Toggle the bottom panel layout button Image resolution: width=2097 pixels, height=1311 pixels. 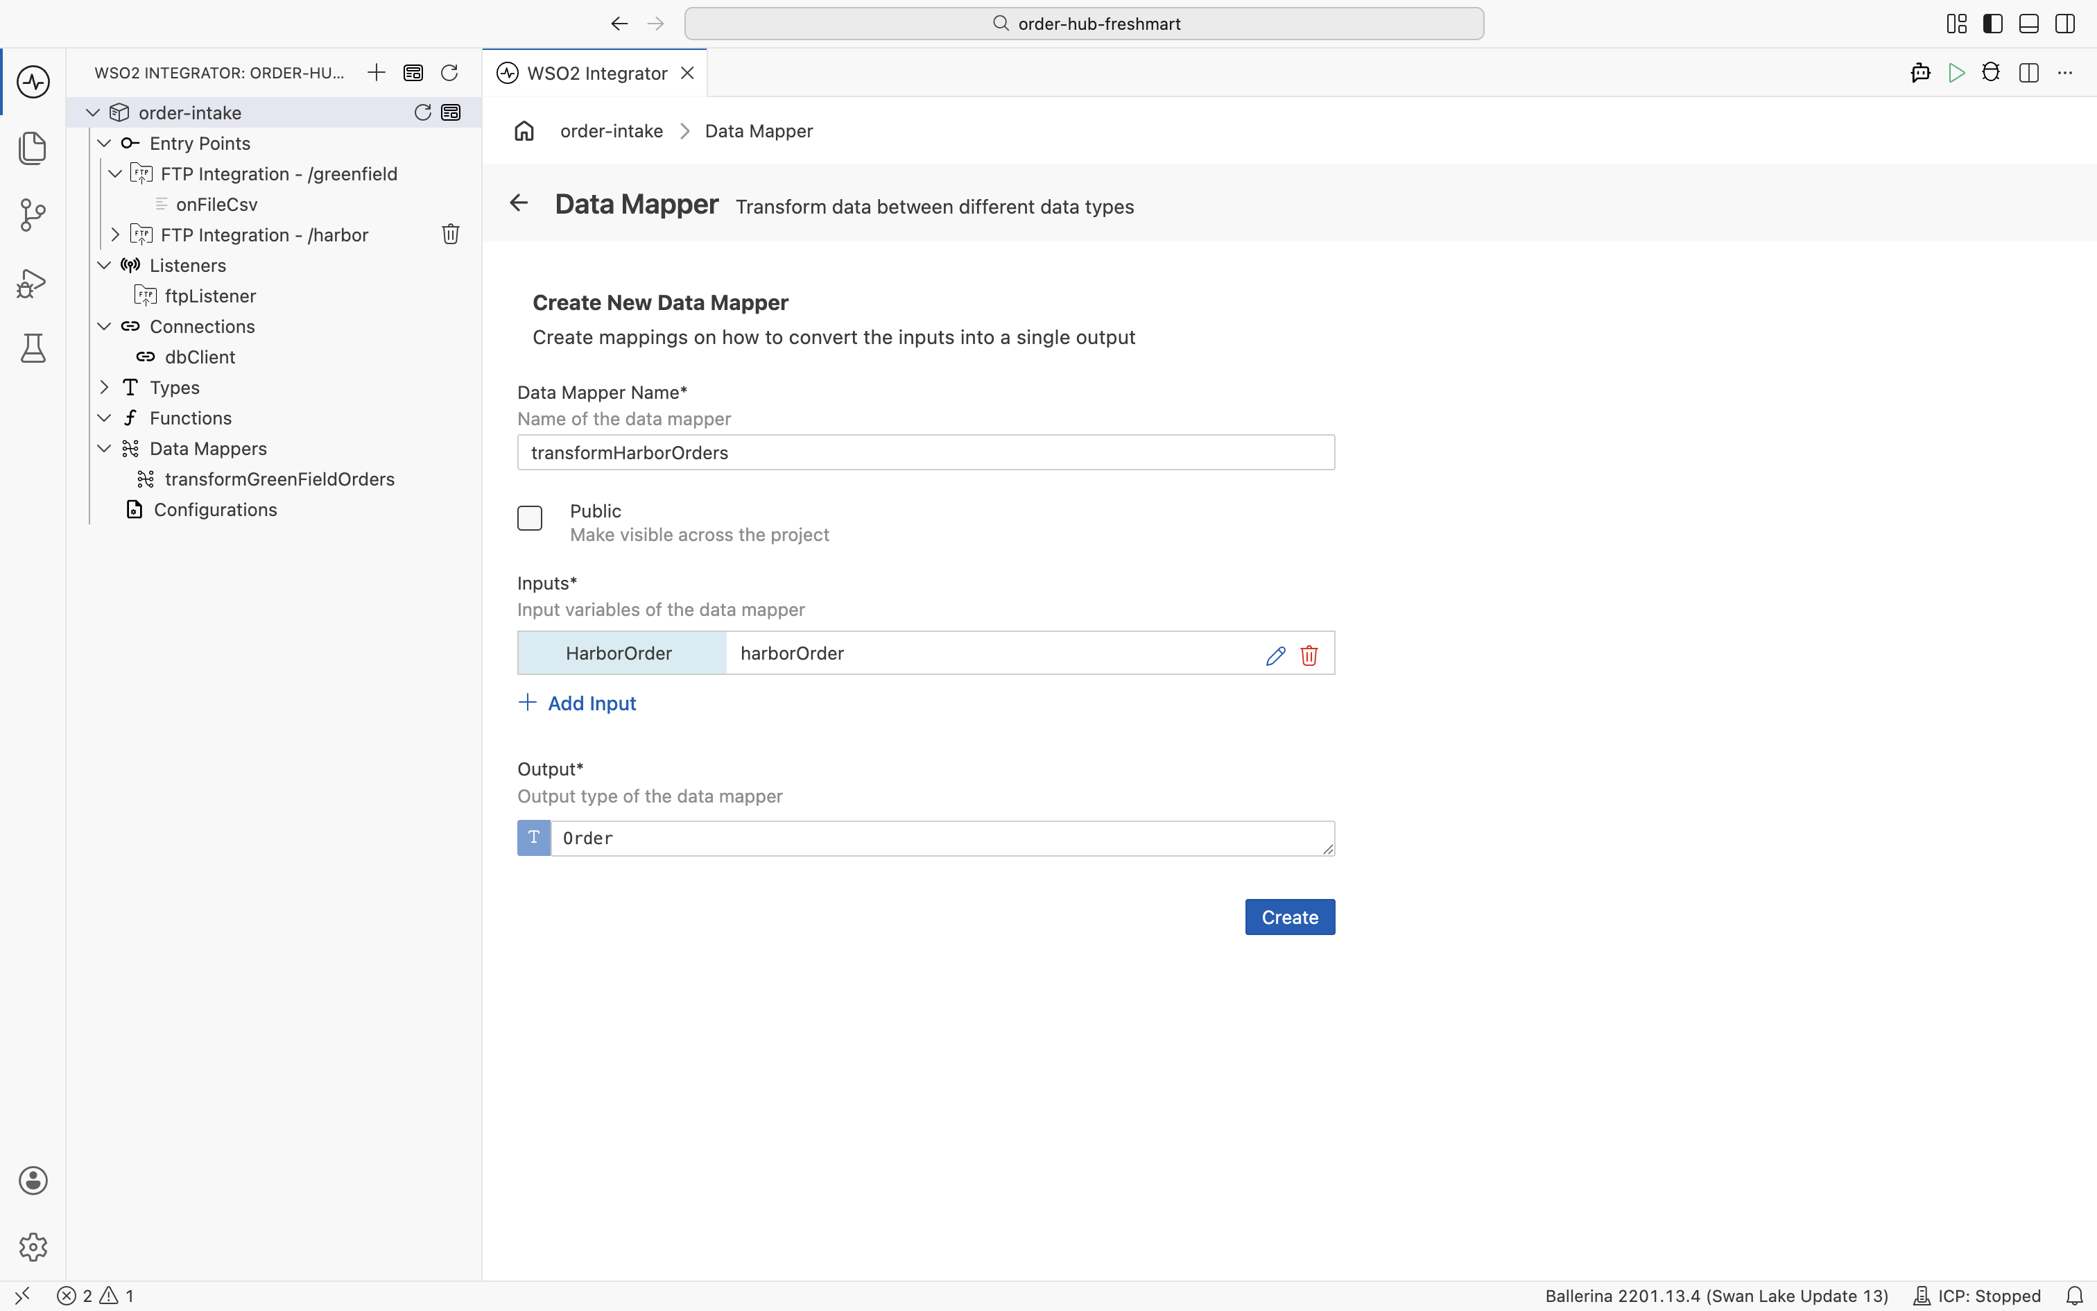point(2028,24)
